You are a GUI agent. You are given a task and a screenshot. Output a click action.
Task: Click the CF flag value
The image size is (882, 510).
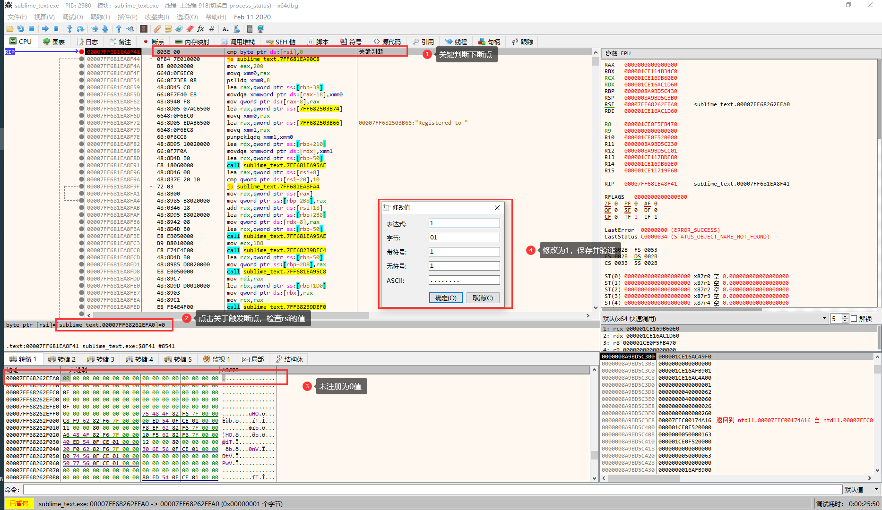(x=616, y=217)
